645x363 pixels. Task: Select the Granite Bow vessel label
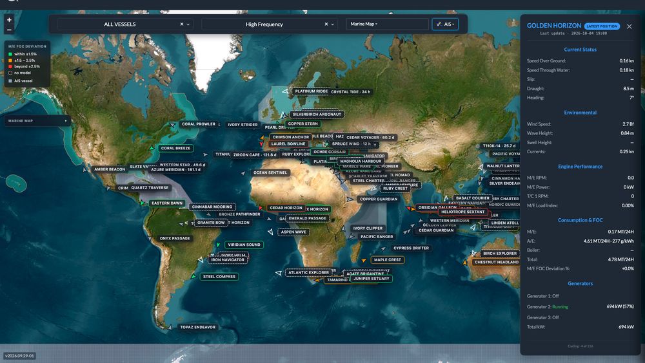[x=211, y=223]
